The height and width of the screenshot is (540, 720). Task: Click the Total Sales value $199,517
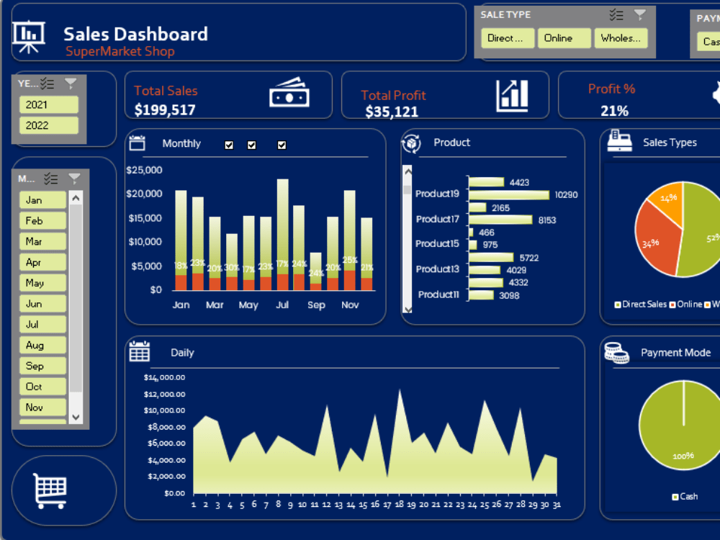click(x=165, y=109)
